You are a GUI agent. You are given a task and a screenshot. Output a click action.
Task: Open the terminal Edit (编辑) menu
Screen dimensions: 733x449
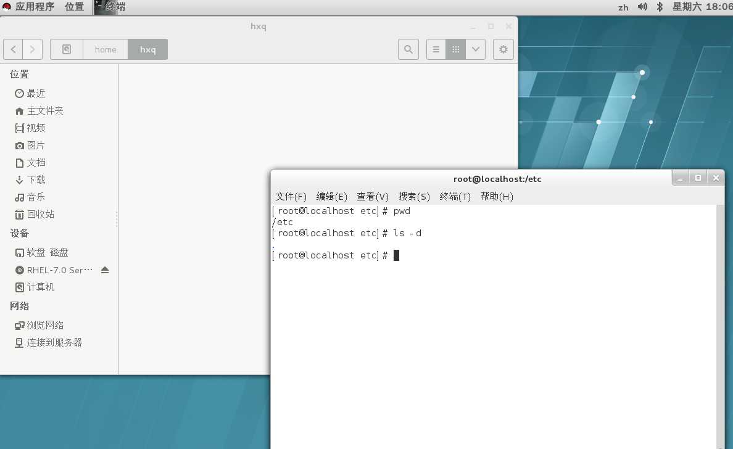click(331, 197)
